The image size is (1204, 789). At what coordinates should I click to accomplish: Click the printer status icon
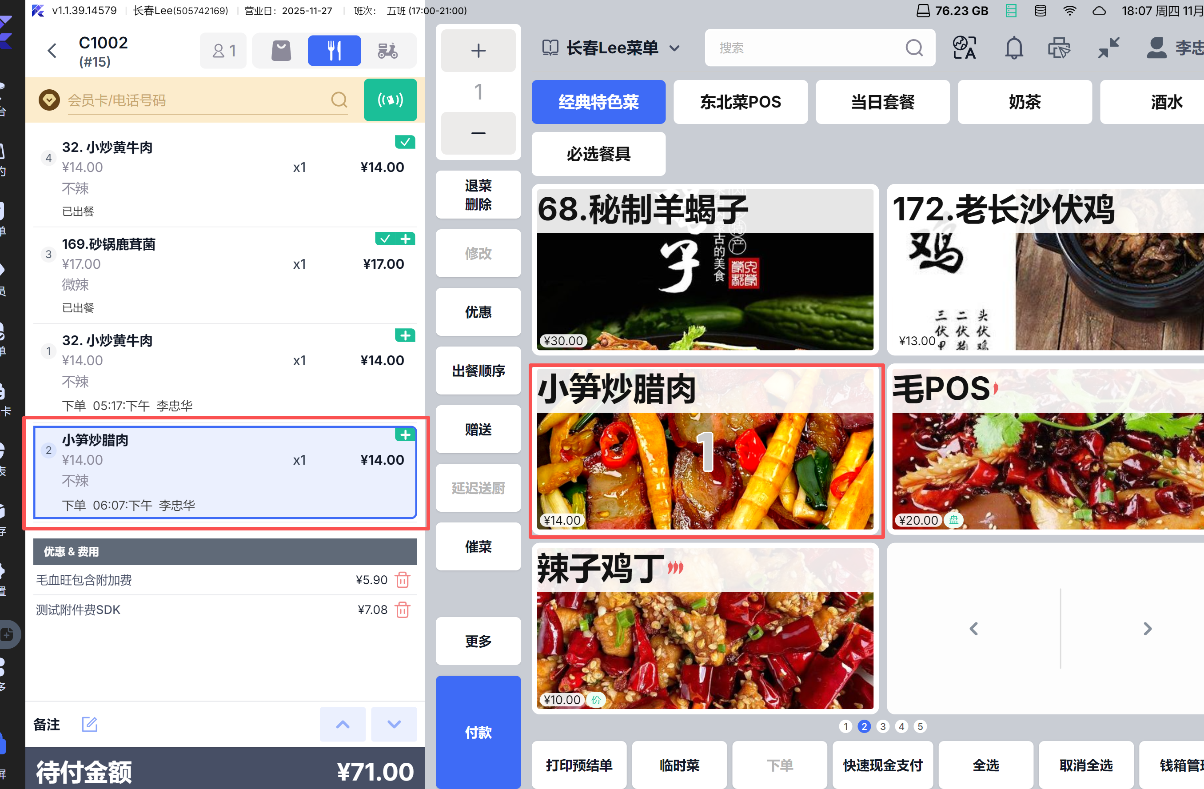point(1059,48)
